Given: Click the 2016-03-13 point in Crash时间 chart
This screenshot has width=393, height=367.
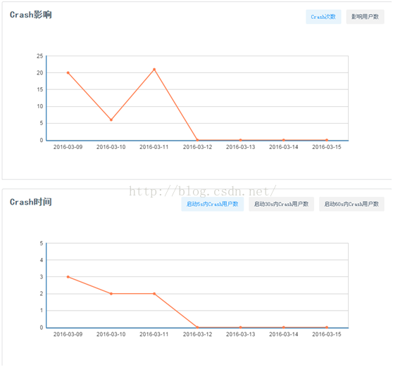Looking at the screenshot, I should click(x=240, y=327).
